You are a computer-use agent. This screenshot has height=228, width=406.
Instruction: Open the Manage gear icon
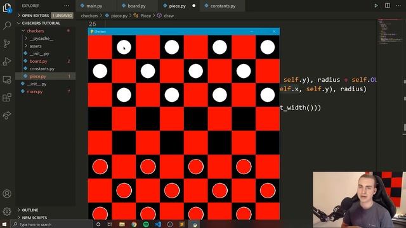click(x=7, y=212)
